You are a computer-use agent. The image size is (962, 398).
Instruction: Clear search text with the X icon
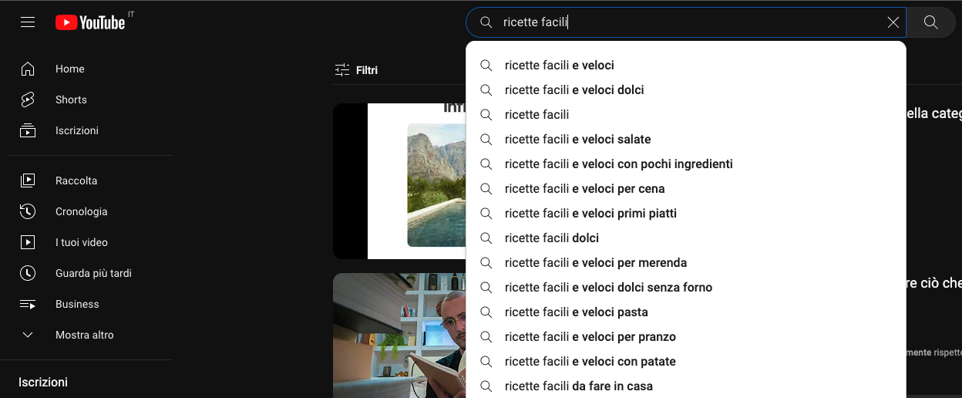pos(893,22)
